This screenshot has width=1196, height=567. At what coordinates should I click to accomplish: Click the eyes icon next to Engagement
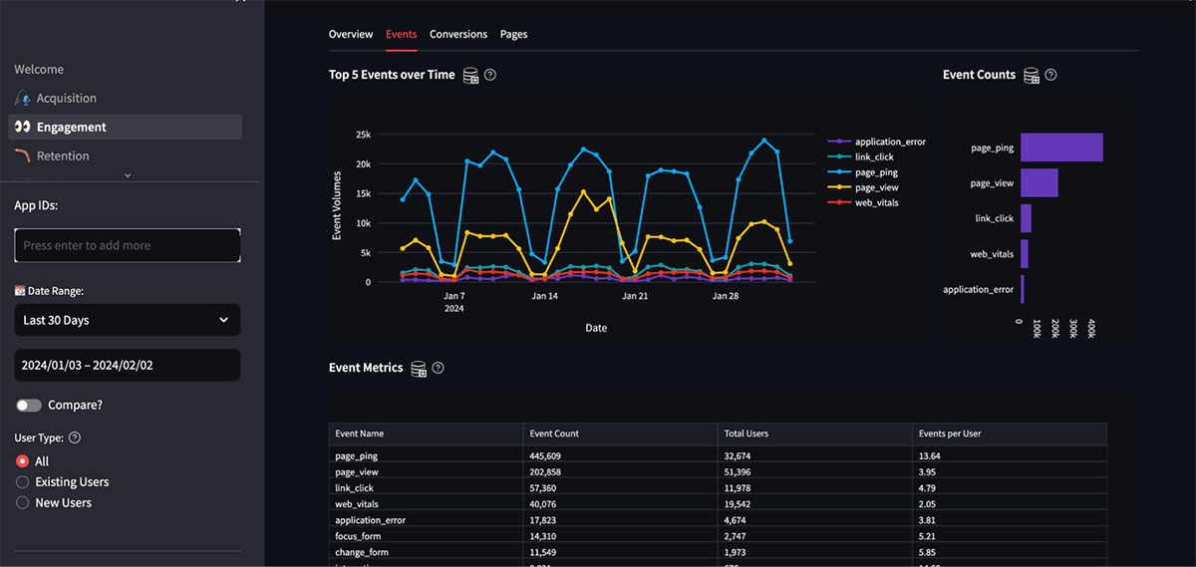[22, 128]
